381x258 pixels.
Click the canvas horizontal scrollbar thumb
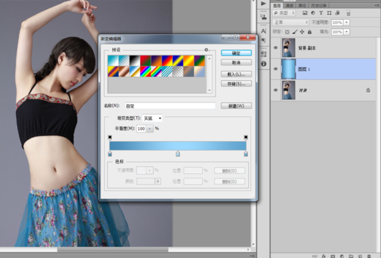click(112, 249)
